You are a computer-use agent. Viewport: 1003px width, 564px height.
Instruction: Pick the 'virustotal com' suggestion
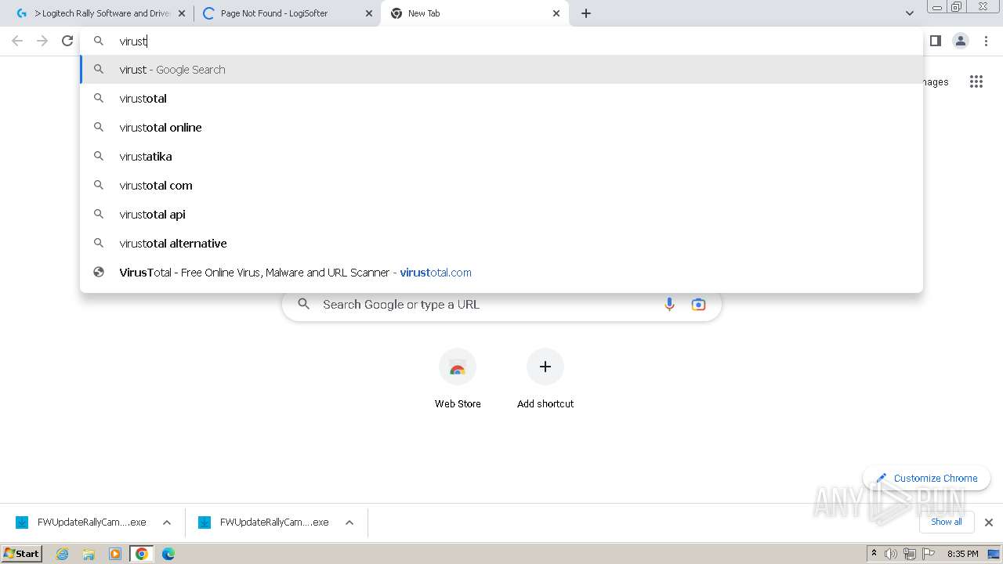(x=501, y=186)
